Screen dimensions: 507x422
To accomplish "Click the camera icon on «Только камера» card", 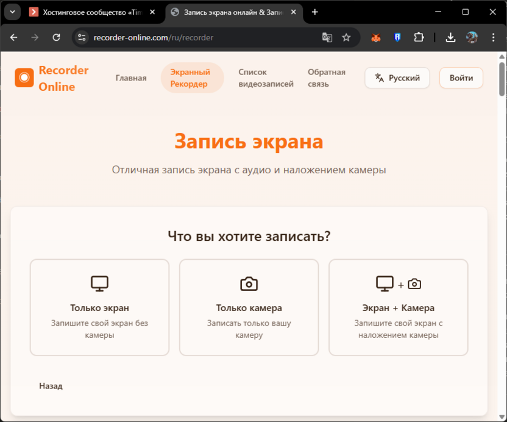I will 248,282.
